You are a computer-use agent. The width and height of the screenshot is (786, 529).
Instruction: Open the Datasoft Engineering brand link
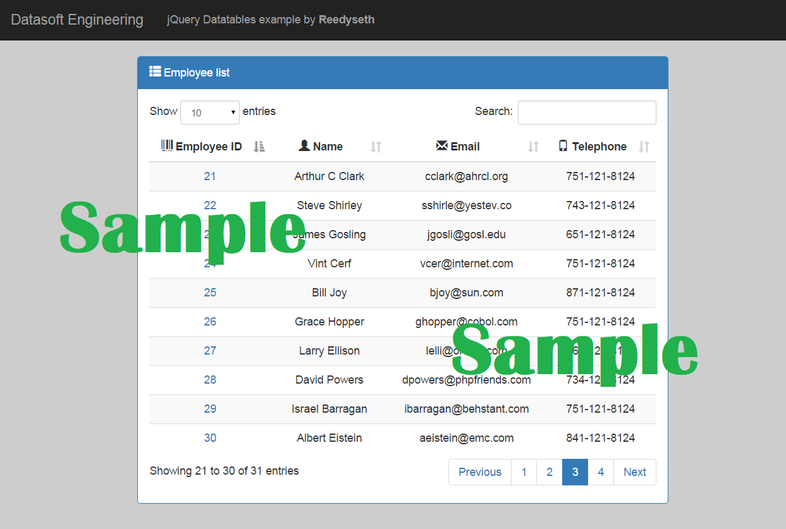coord(77,20)
